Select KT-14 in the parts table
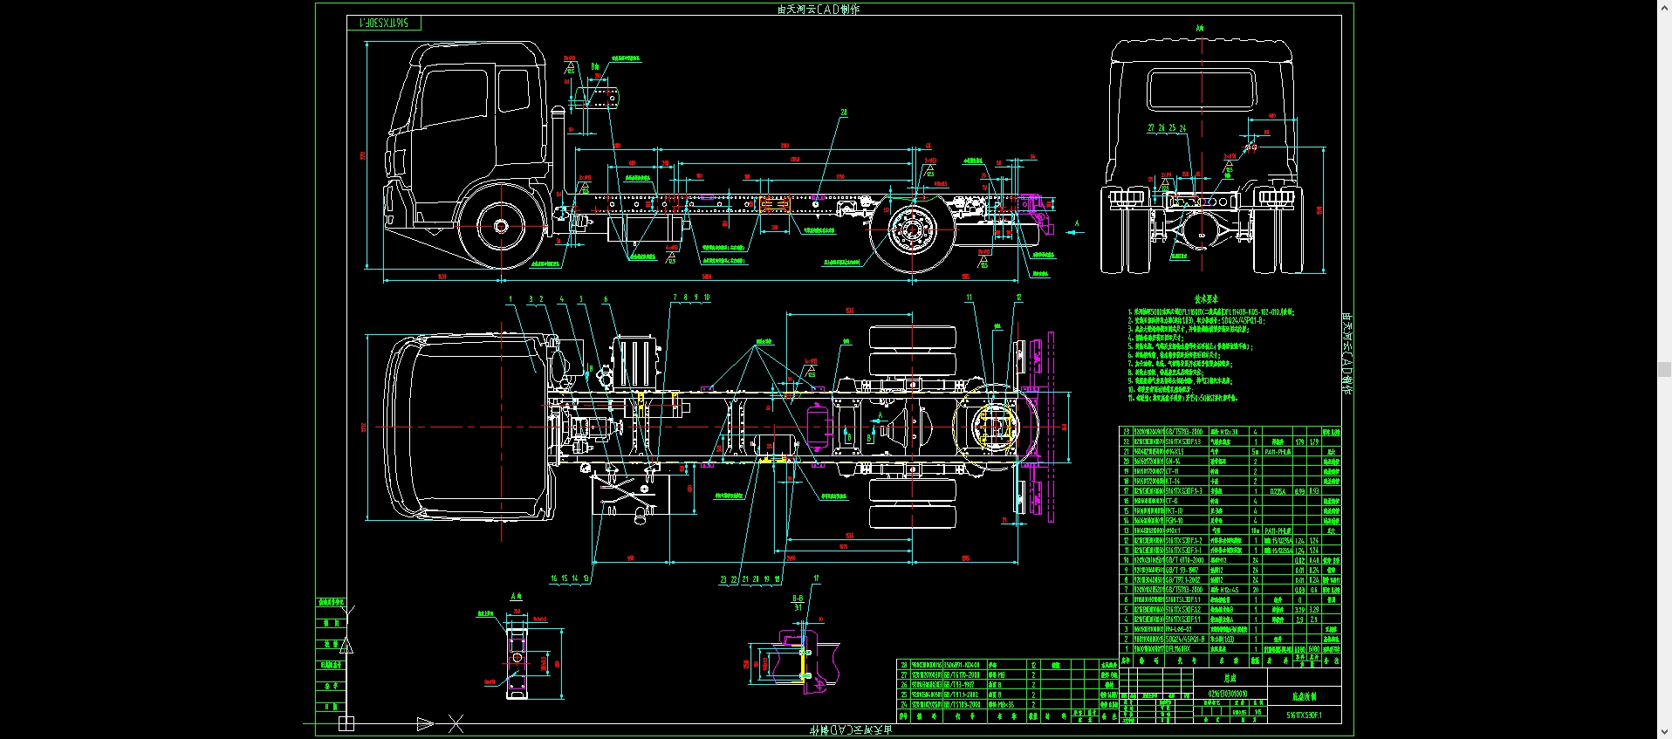The height and width of the screenshot is (739, 1672). 1173,482
